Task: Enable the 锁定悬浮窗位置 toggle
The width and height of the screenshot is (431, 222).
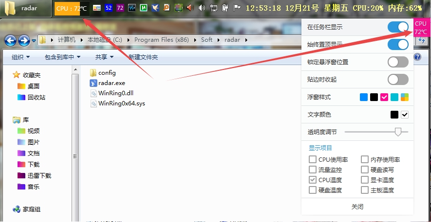Action: click(x=398, y=62)
